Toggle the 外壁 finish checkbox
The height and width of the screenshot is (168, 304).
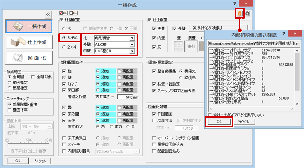pos(174,29)
